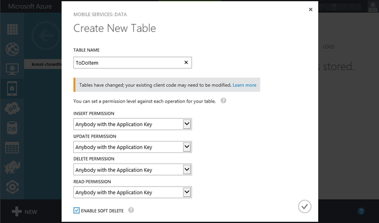Toggle the Enable Soft Delete checkbox
The image size is (379, 223).
point(77,211)
